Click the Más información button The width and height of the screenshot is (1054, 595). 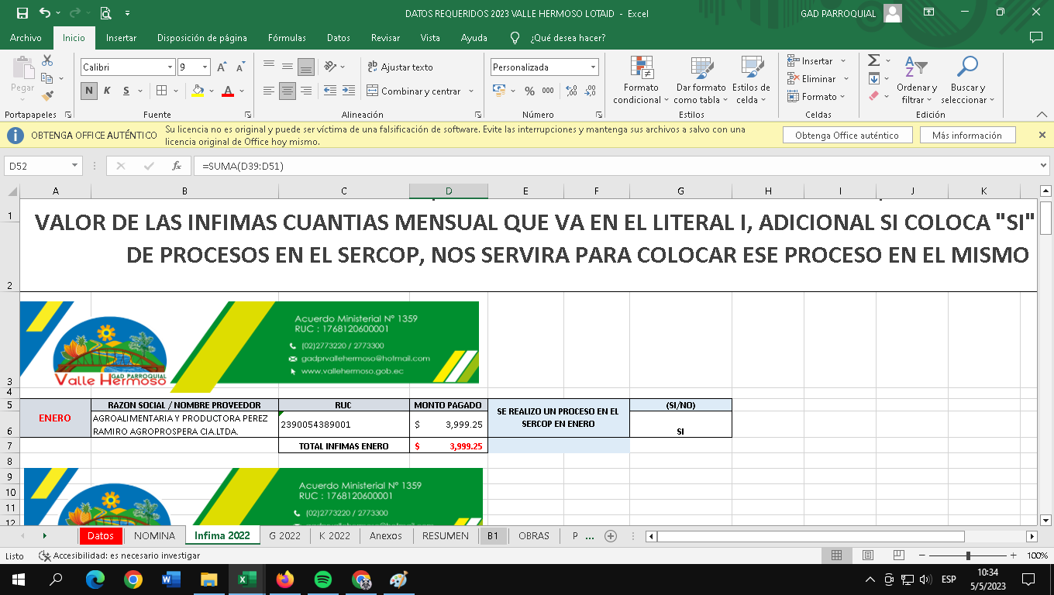pyautogui.click(x=966, y=136)
